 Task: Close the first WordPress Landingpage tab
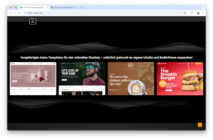point(47,7)
